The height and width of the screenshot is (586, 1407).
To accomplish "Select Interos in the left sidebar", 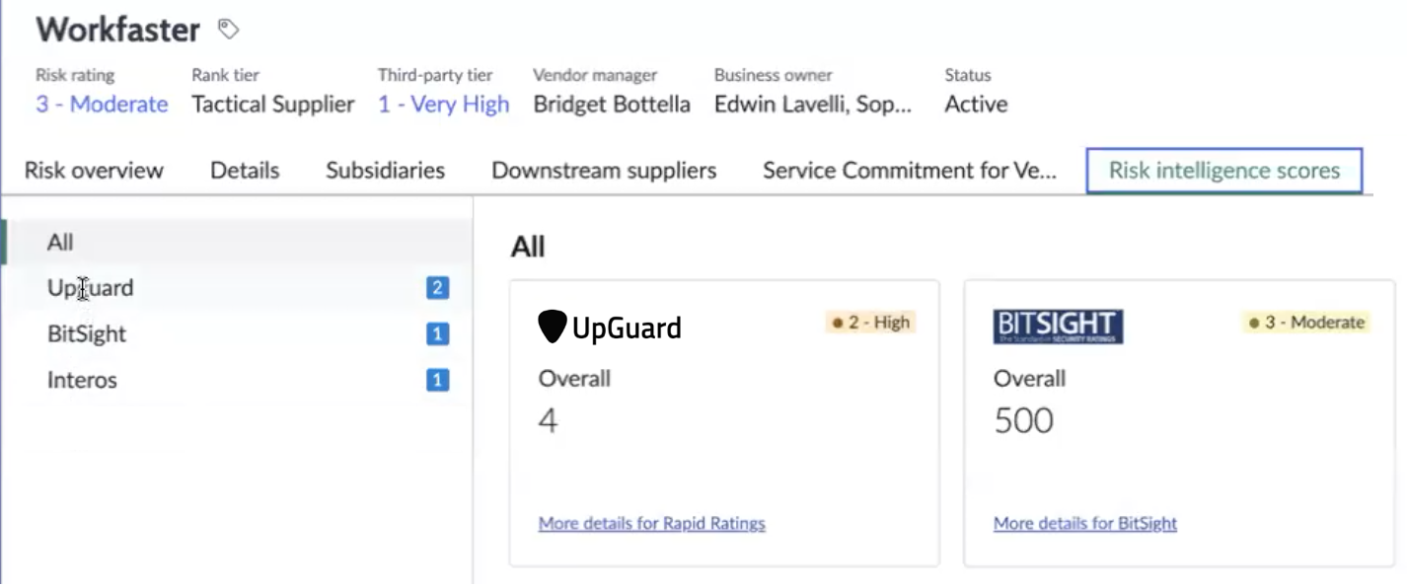I will click(x=237, y=380).
